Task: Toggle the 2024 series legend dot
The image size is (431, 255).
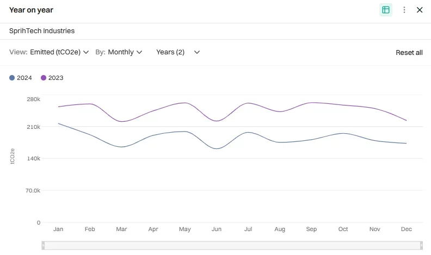Action: pos(12,78)
